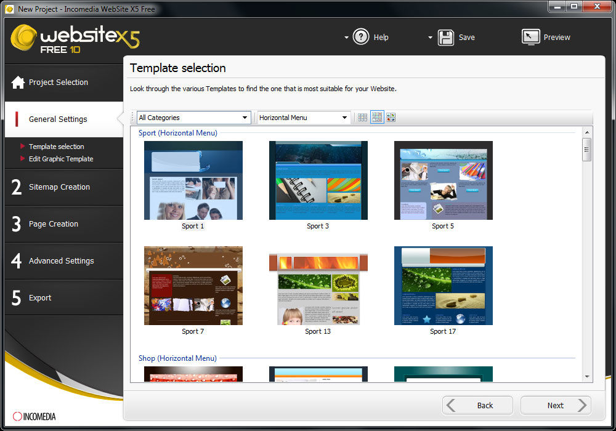Screen dimensions: 616x431
Task: Open the All Categories dropdown
Action: pos(193,118)
